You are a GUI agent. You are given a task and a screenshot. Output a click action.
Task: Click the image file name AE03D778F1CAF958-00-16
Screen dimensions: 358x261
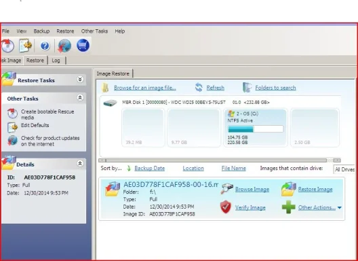point(171,184)
